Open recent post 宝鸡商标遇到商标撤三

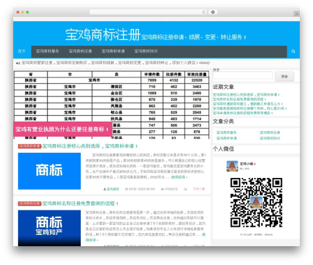(x=248, y=104)
